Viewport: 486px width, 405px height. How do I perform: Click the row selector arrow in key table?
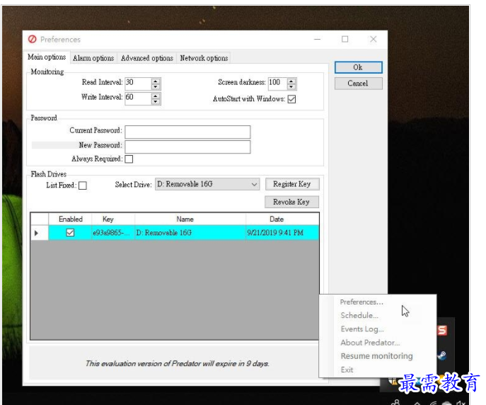(36, 233)
